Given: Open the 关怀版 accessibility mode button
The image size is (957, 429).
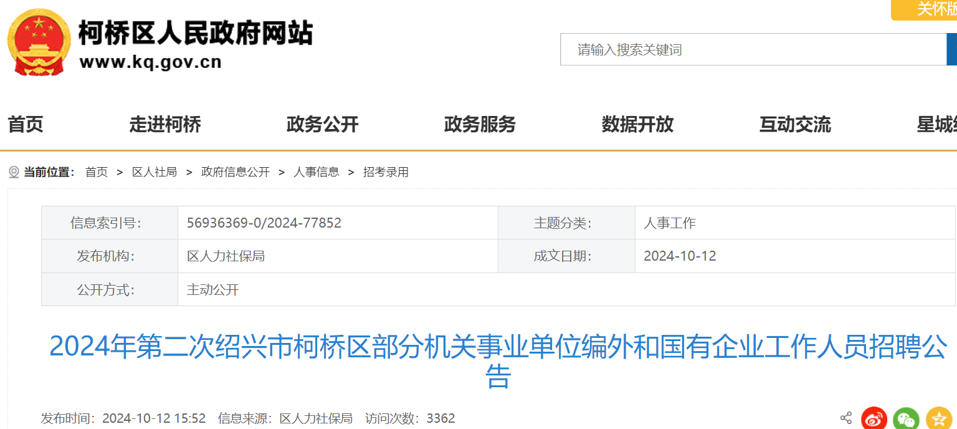Looking at the screenshot, I should [x=928, y=9].
